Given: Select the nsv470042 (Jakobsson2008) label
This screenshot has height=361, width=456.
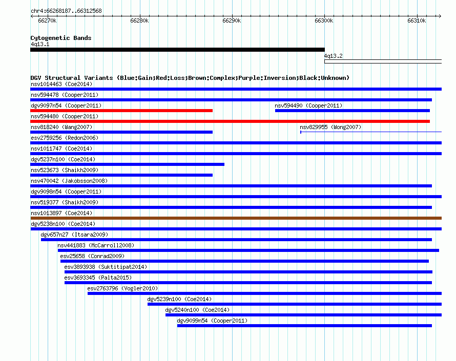Looking at the screenshot, I should point(69,181).
